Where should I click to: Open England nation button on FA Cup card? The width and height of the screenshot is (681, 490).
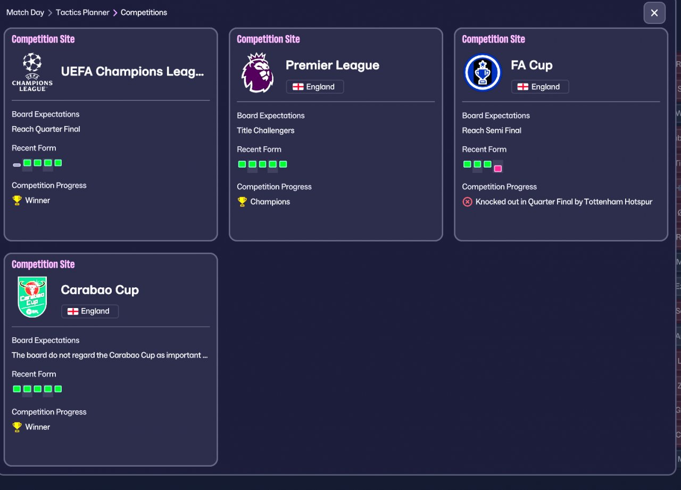tap(540, 87)
